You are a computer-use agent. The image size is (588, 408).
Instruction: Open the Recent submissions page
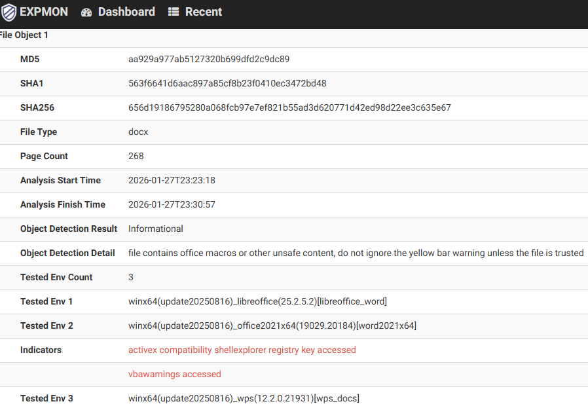[204, 12]
